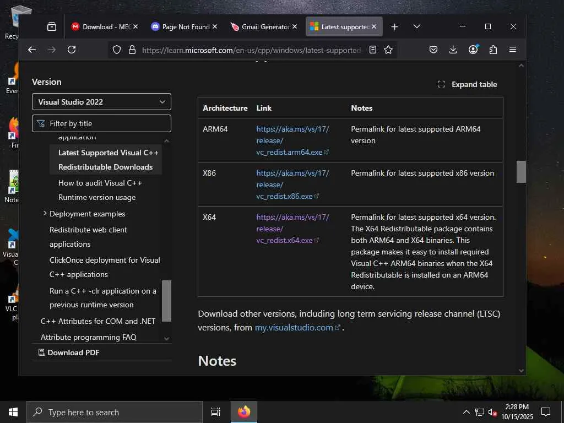Focus the Filter by title box

point(101,123)
